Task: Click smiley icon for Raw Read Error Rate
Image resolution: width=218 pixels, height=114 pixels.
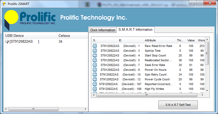Action: pyautogui.click(x=94, y=46)
